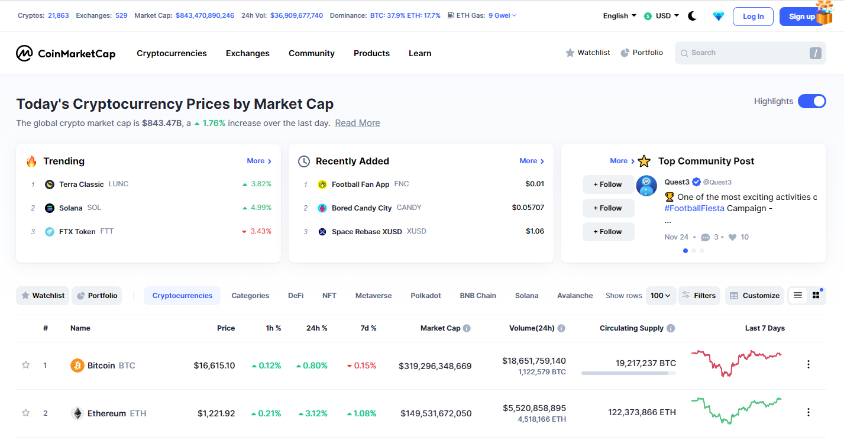Open the Bitcoin 7-day price chart
Viewport: 844px width, 440px height.
click(736, 363)
